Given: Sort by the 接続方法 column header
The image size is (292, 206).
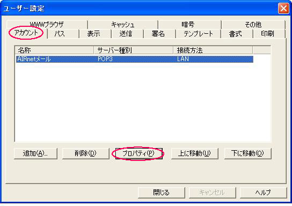Looking at the screenshot, I should [x=213, y=50].
